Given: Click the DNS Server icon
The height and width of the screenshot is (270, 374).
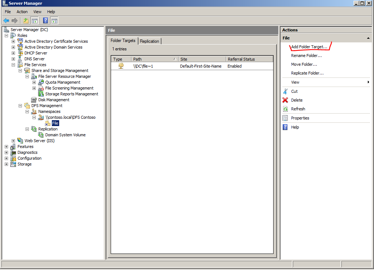Looking at the screenshot, I should (x=20, y=59).
